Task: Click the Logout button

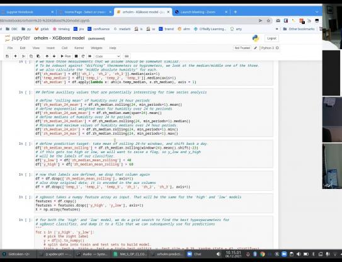Action: click(271, 38)
